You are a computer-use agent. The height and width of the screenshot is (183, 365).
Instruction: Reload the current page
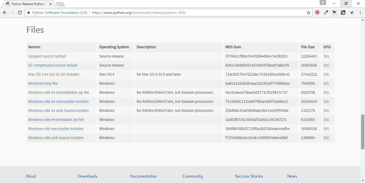click(x=20, y=13)
